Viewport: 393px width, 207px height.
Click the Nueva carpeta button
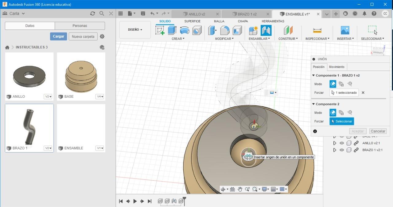tap(83, 36)
